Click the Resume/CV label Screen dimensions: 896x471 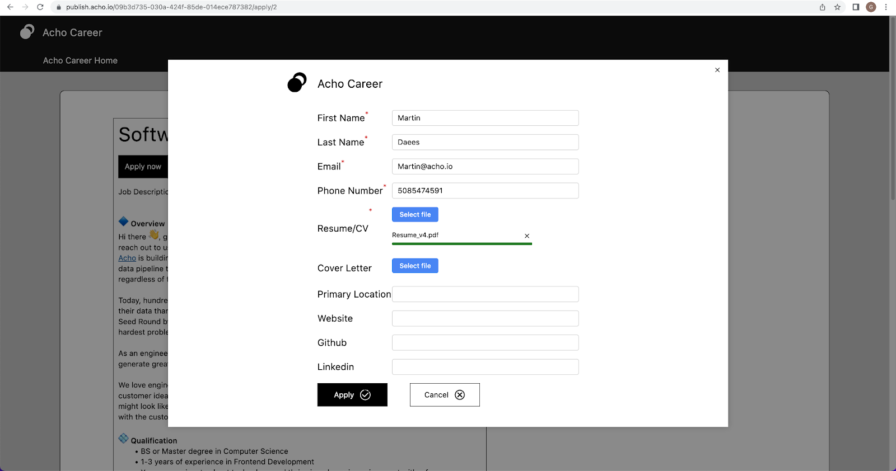(x=343, y=228)
